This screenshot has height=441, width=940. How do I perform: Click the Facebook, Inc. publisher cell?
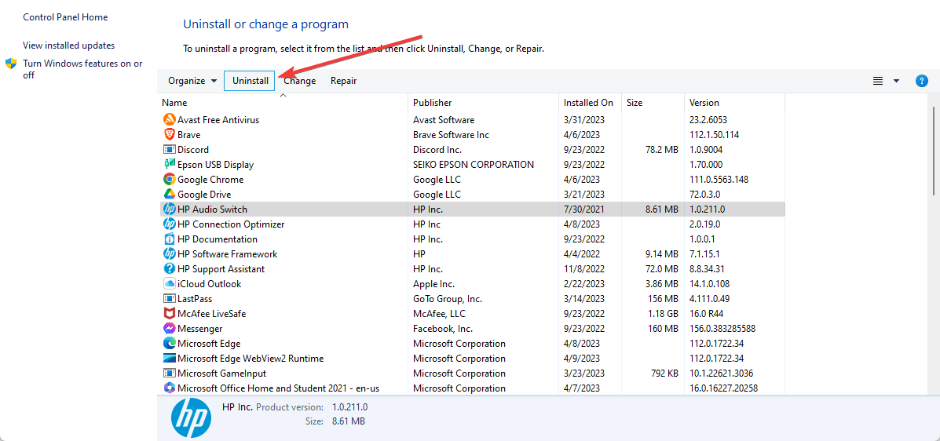point(443,328)
